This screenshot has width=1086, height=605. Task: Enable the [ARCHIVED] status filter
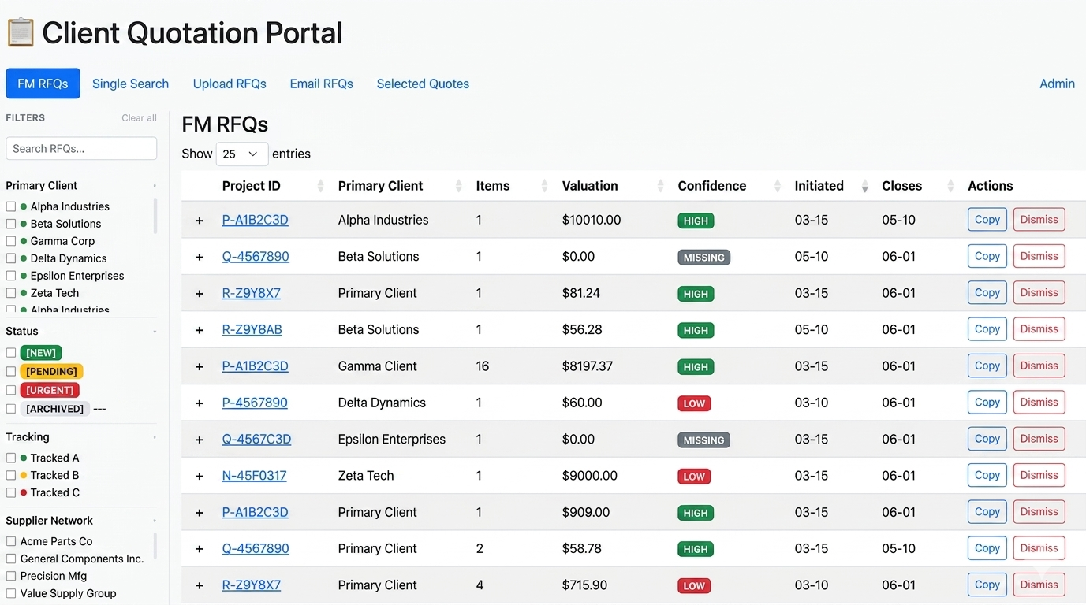(x=11, y=409)
